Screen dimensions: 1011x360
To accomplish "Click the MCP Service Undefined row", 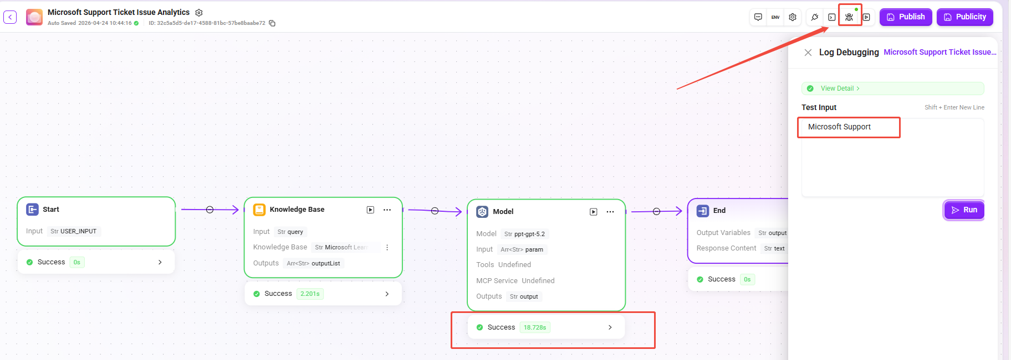I will (515, 281).
